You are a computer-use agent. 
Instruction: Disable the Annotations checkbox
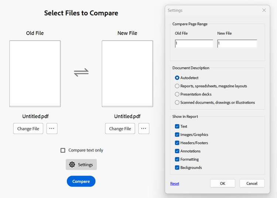[177, 151]
